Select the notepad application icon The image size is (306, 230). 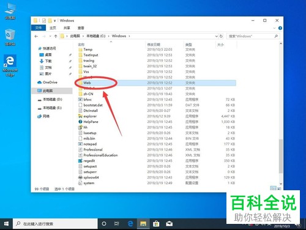click(x=80, y=144)
